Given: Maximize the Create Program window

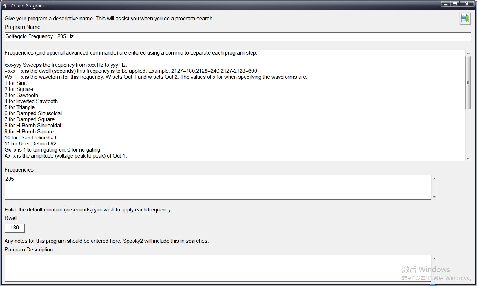Looking at the screenshot, I should coord(455,4).
